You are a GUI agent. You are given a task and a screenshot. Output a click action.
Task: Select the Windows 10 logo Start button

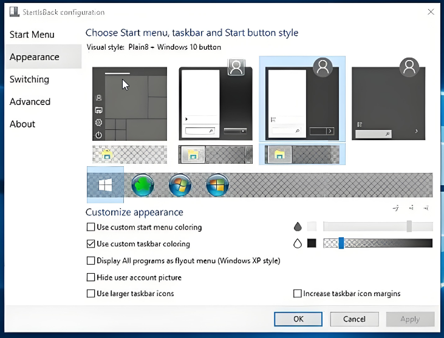(105, 184)
